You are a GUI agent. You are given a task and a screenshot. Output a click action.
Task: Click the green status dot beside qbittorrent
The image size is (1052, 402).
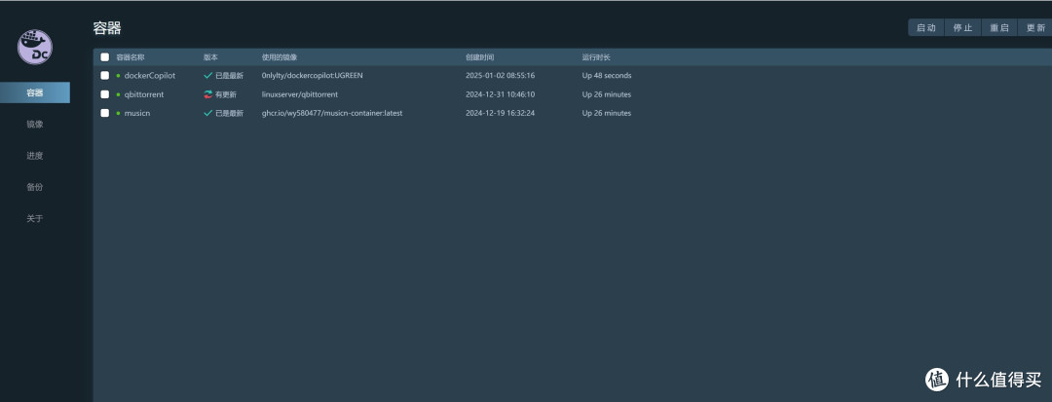(x=118, y=94)
